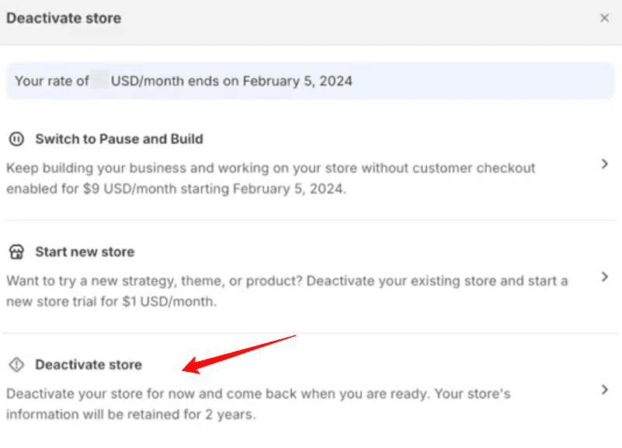Click the Want to try a new strategy description
This screenshot has height=448, width=622.
[287, 291]
